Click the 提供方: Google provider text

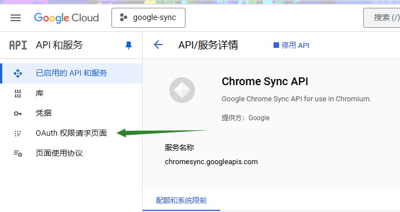[x=246, y=118]
